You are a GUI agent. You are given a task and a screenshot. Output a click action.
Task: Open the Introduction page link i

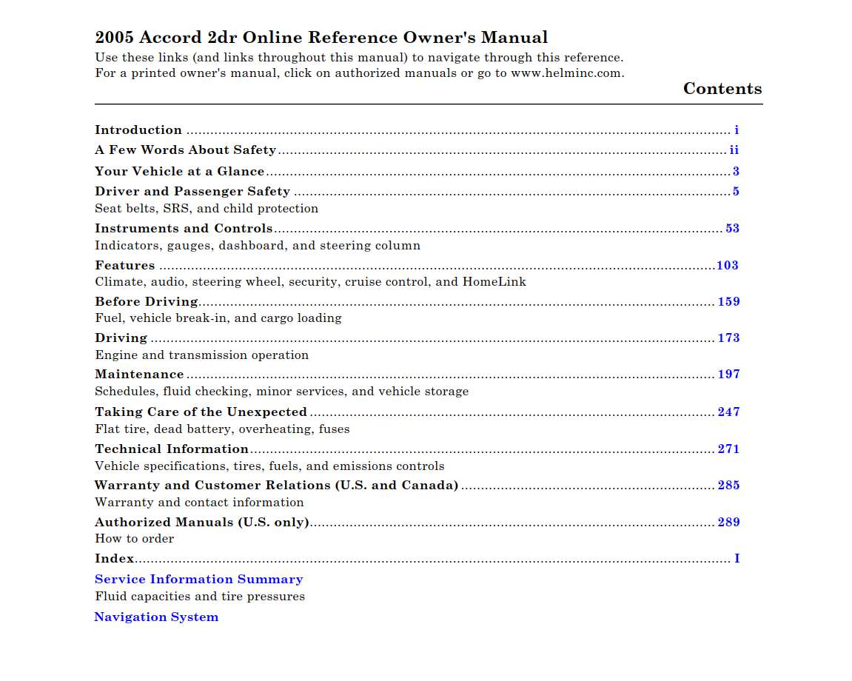(x=737, y=130)
